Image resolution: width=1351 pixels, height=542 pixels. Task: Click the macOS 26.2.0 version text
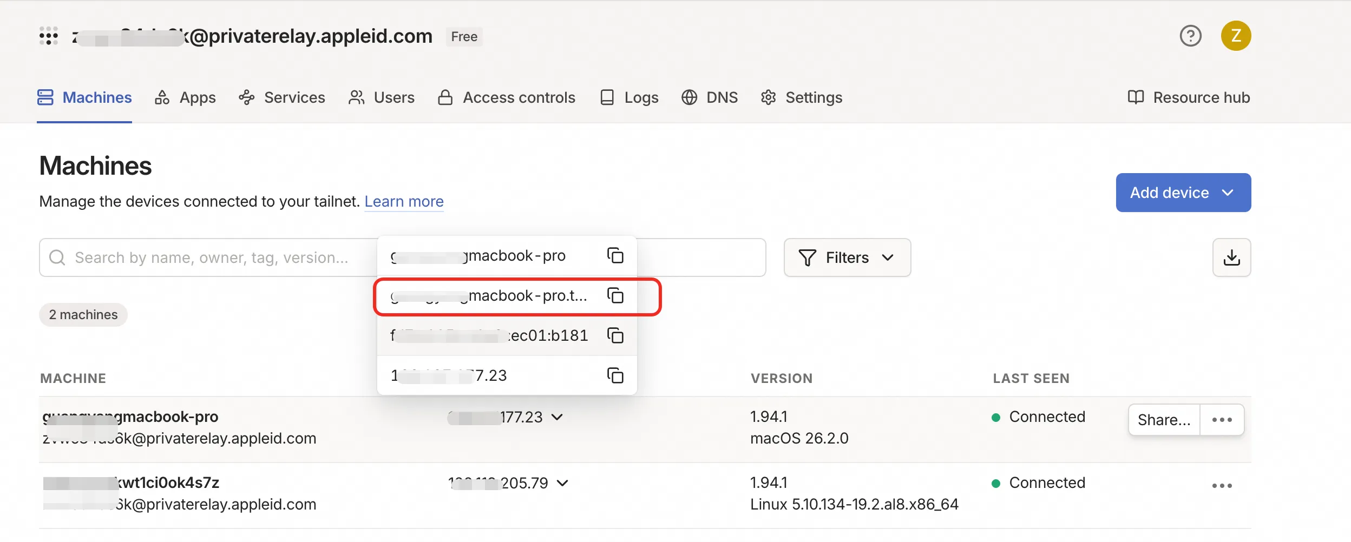coord(799,438)
